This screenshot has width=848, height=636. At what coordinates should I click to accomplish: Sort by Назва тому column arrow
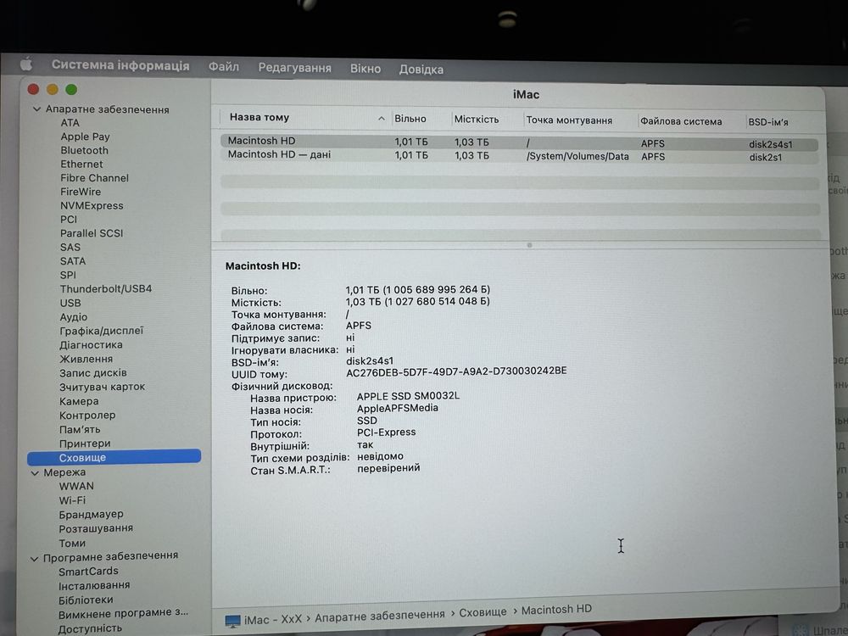pyautogui.click(x=382, y=119)
